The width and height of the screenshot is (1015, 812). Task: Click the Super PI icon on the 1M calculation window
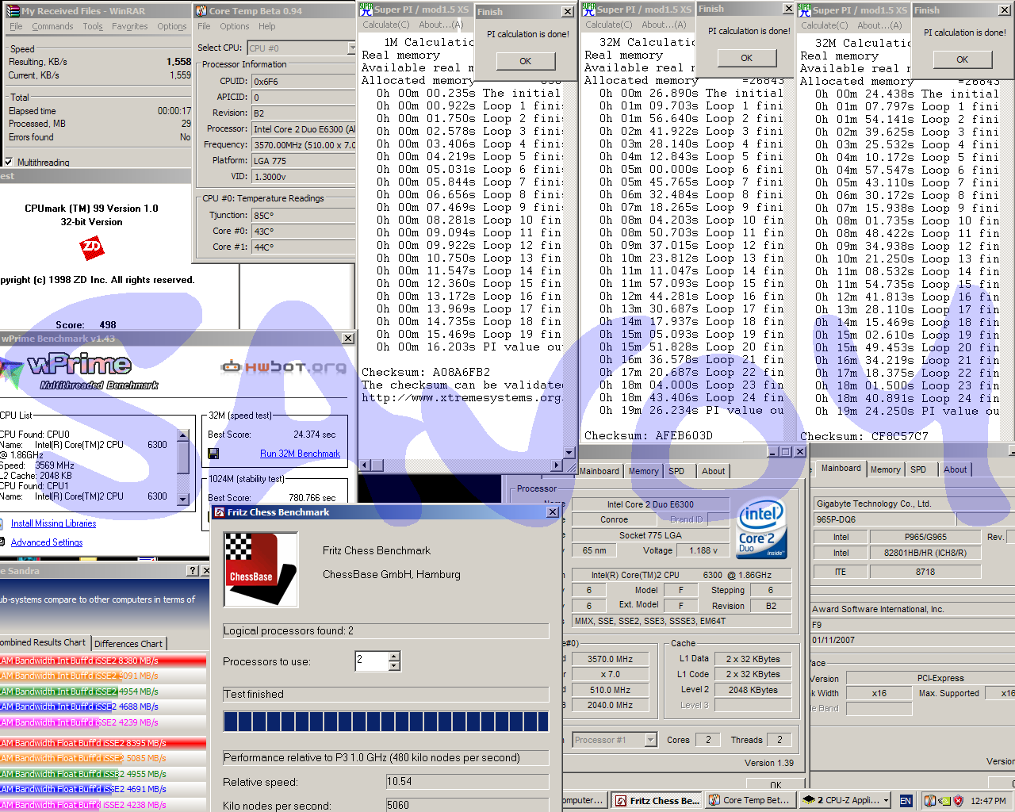pyautogui.click(x=366, y=10)
